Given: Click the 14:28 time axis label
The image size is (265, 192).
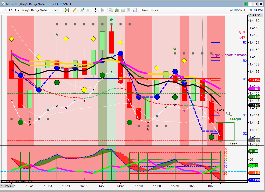Looking at the screenshot, I should point(103,186).
